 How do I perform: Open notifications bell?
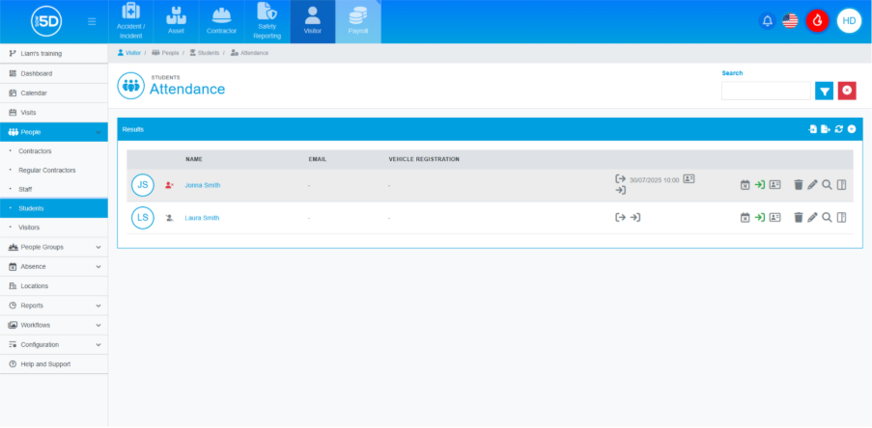click(768, 21)
